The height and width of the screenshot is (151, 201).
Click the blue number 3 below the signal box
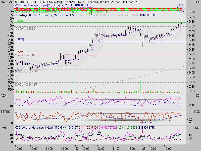tap(91, 19)
